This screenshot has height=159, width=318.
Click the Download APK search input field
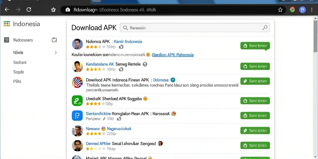[x=195, y=28]
